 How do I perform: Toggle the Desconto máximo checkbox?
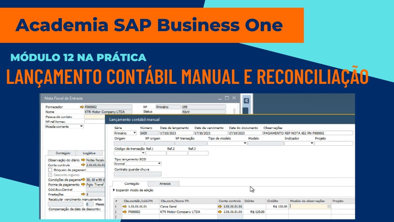coord(50,175)
